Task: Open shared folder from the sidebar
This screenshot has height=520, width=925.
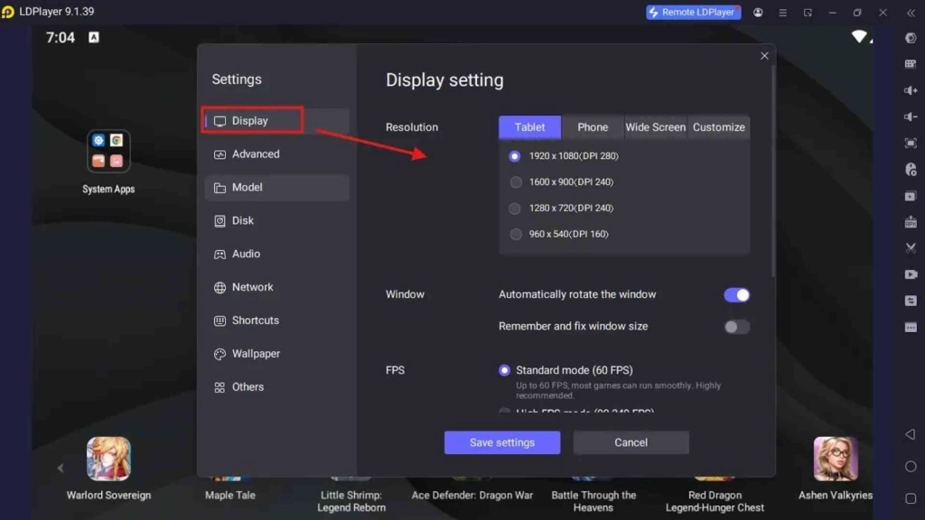Action: (x=911, y=300)
